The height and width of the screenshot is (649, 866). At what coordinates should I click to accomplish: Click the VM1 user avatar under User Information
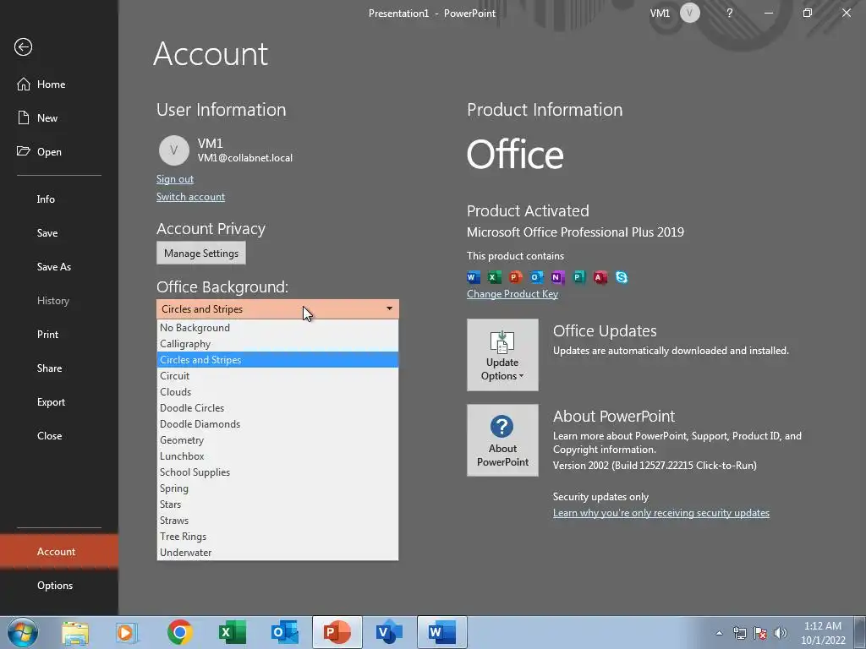pos(174,150)
